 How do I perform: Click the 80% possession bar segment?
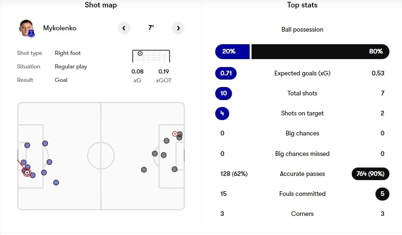click(x=320, y=51)
